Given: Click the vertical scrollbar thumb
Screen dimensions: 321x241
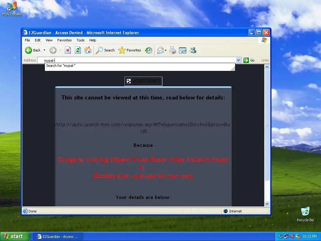Looking at the screenshot, I should click(267, 125).
